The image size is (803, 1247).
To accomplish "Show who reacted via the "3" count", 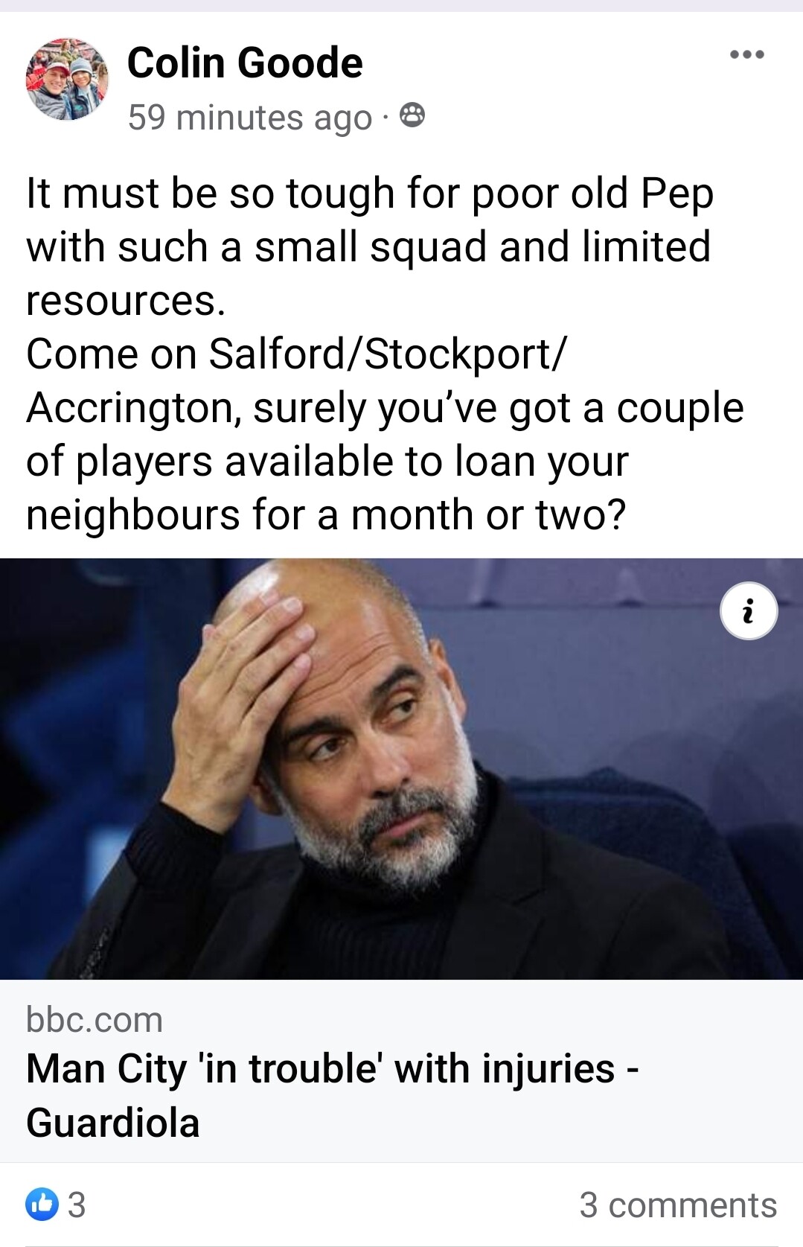I will (x=77, y=1205).
